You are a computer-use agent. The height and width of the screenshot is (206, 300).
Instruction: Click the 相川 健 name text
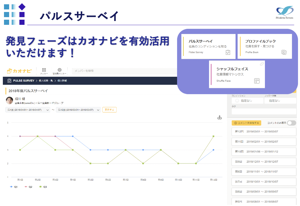(20, 99)
